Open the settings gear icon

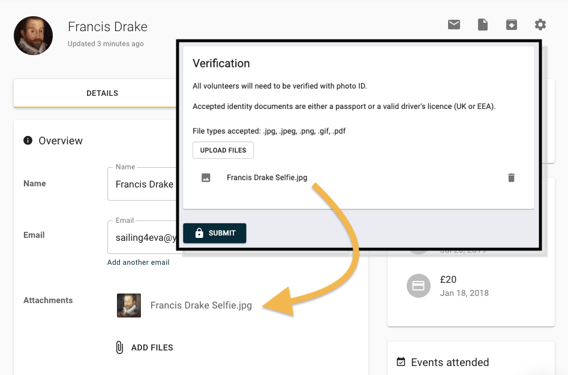[x=540, y=25]
